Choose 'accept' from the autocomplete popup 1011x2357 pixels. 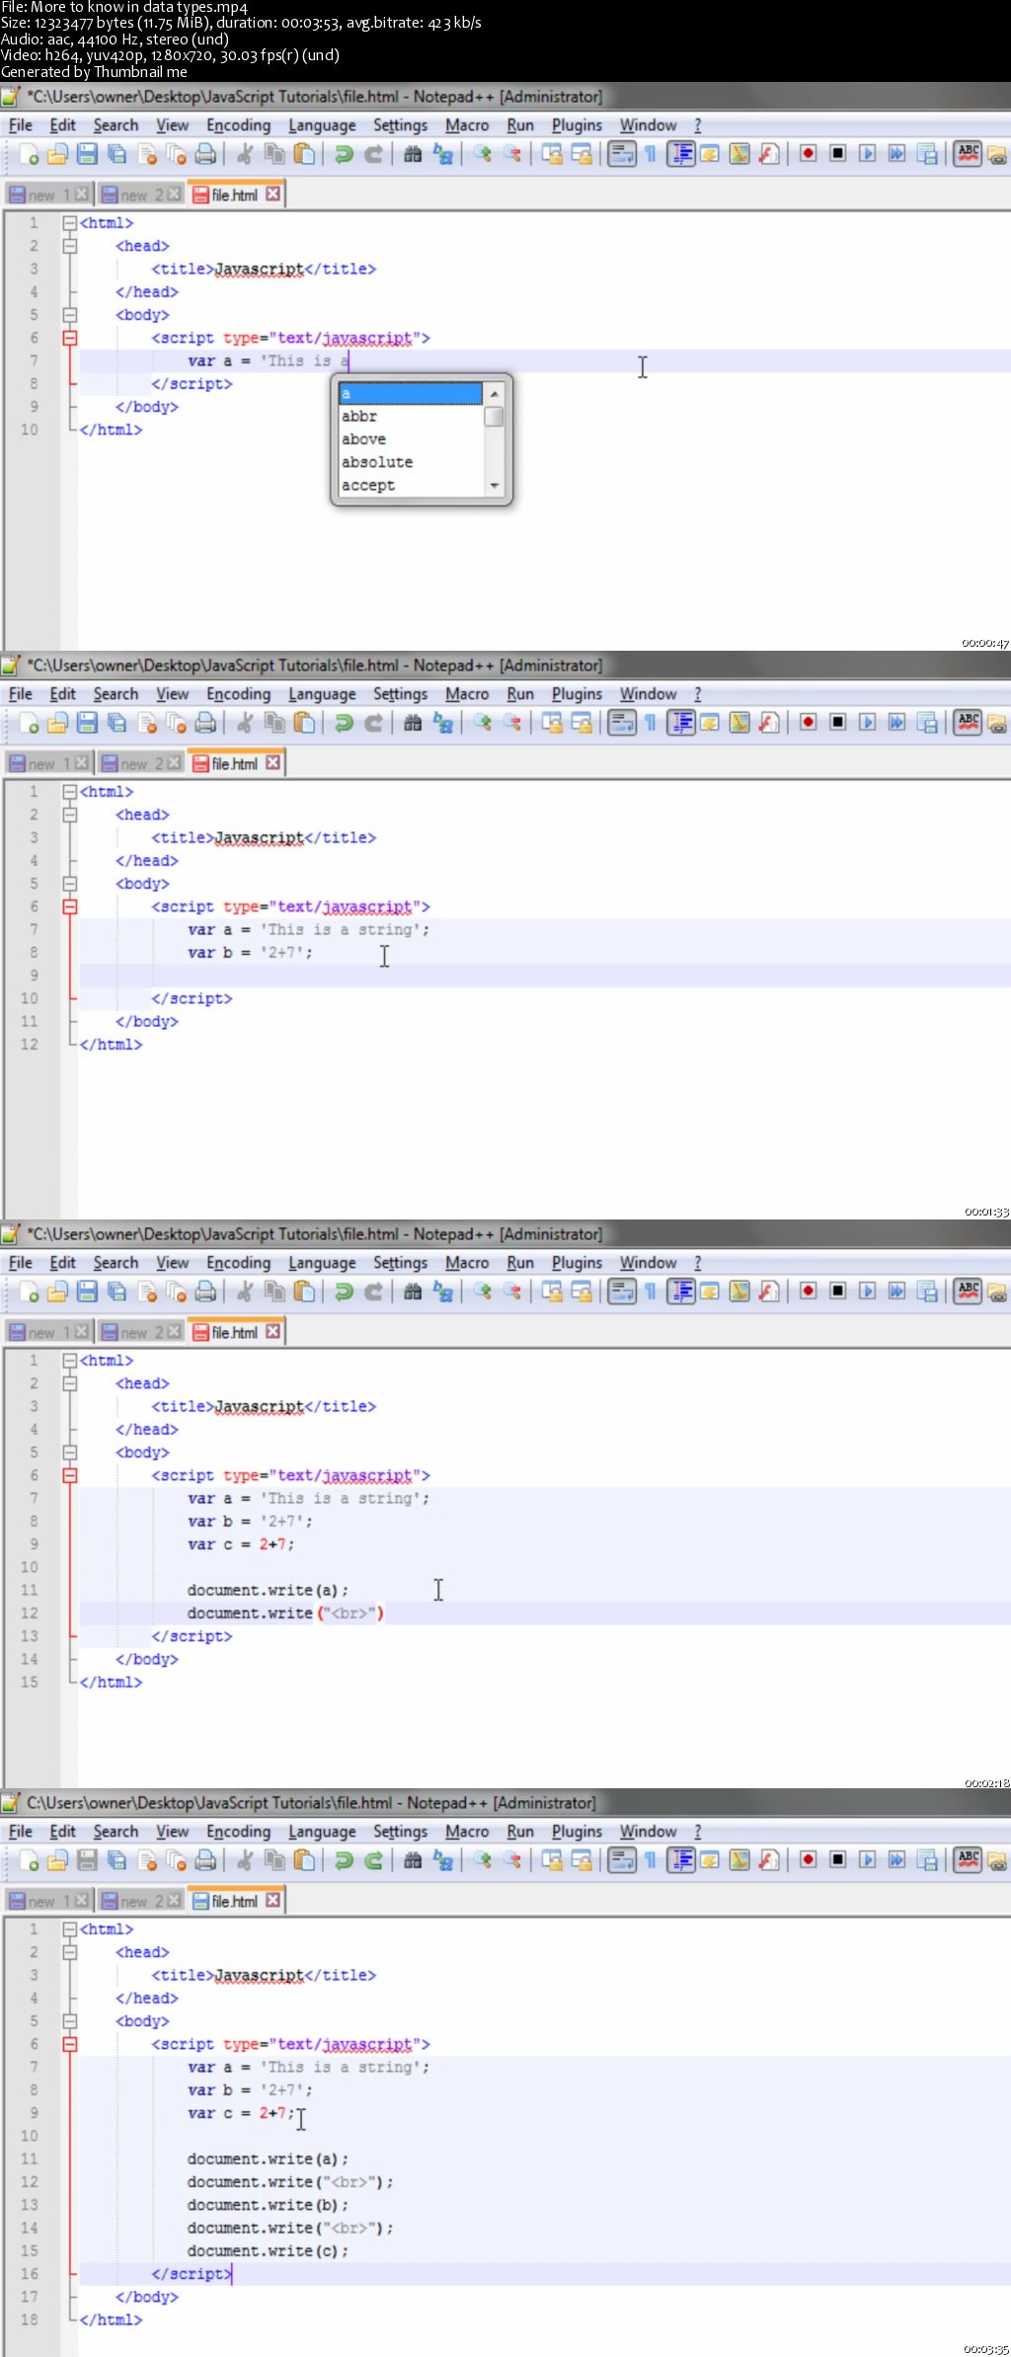[x=411, y=485]
